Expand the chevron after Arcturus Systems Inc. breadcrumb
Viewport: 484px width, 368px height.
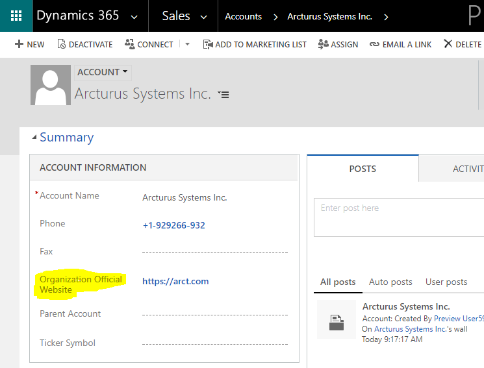click(x=386, y=18)
